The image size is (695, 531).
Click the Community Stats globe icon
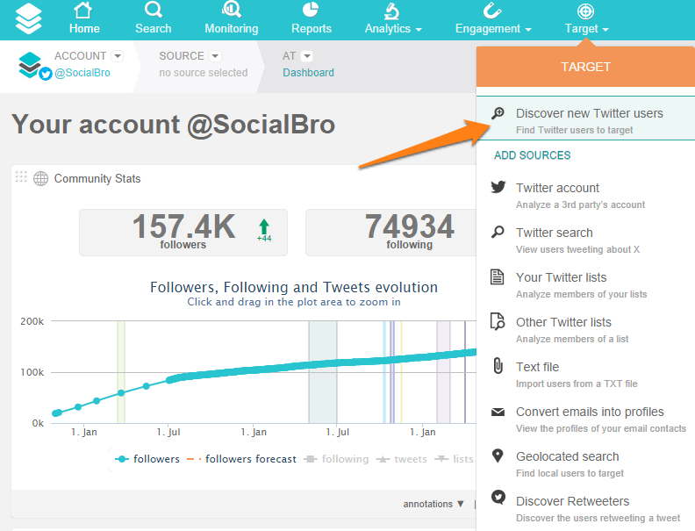click(40, 179)
